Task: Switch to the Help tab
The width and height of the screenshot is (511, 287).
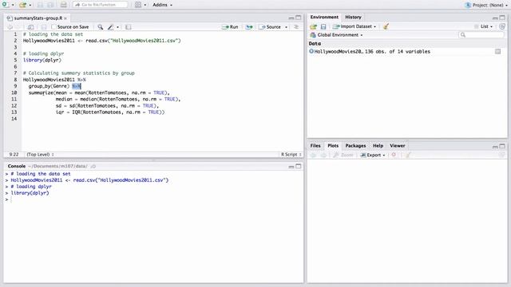Action: (x=378, y=146)
